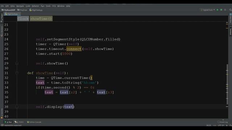Click inspection status indicator atop scrollbar

(x=227, y=23)
